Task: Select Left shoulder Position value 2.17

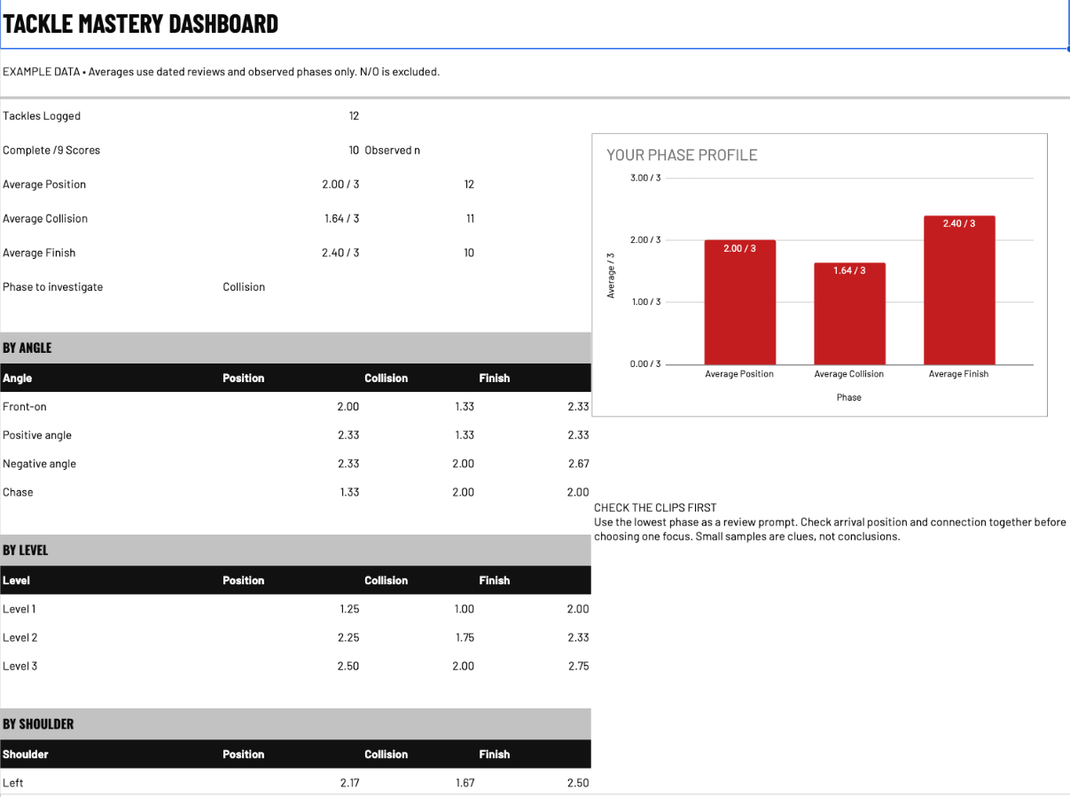Action: pos(349,783)
